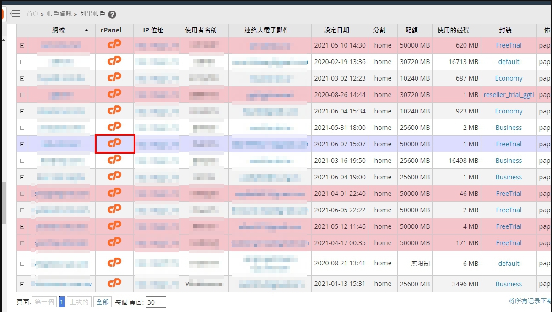Click the per-page input field showing 30
Image resolution: width=552 pixels, height=312 pixels.
tap(156, 302)
